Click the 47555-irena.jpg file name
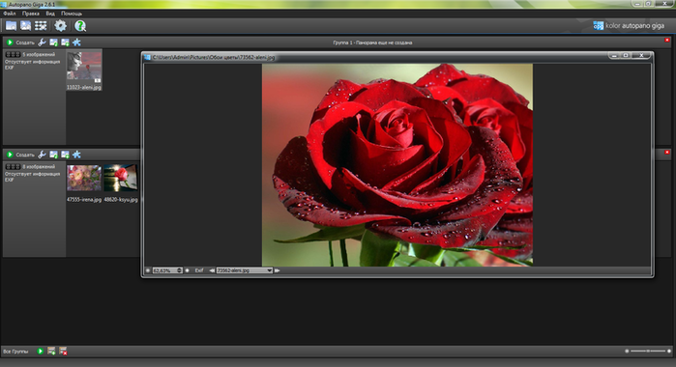Viewport: 676px width, 367px height. click(x=84, y=200)
